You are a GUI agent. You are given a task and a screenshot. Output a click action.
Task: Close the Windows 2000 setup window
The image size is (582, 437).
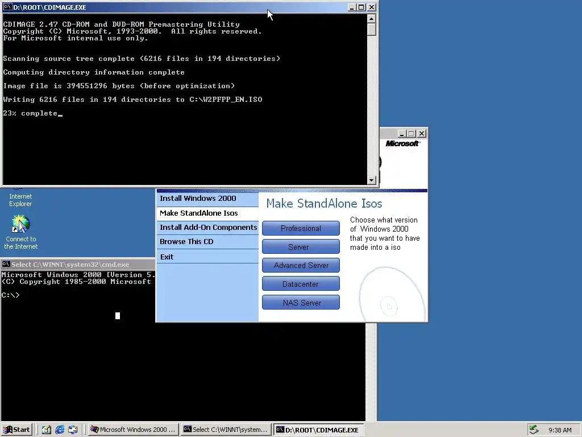click(x=422, y=133)
